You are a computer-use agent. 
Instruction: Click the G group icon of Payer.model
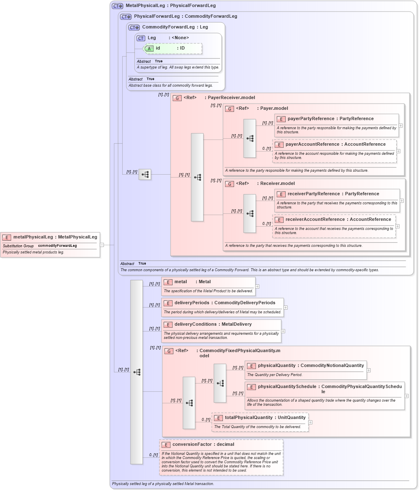229,109
